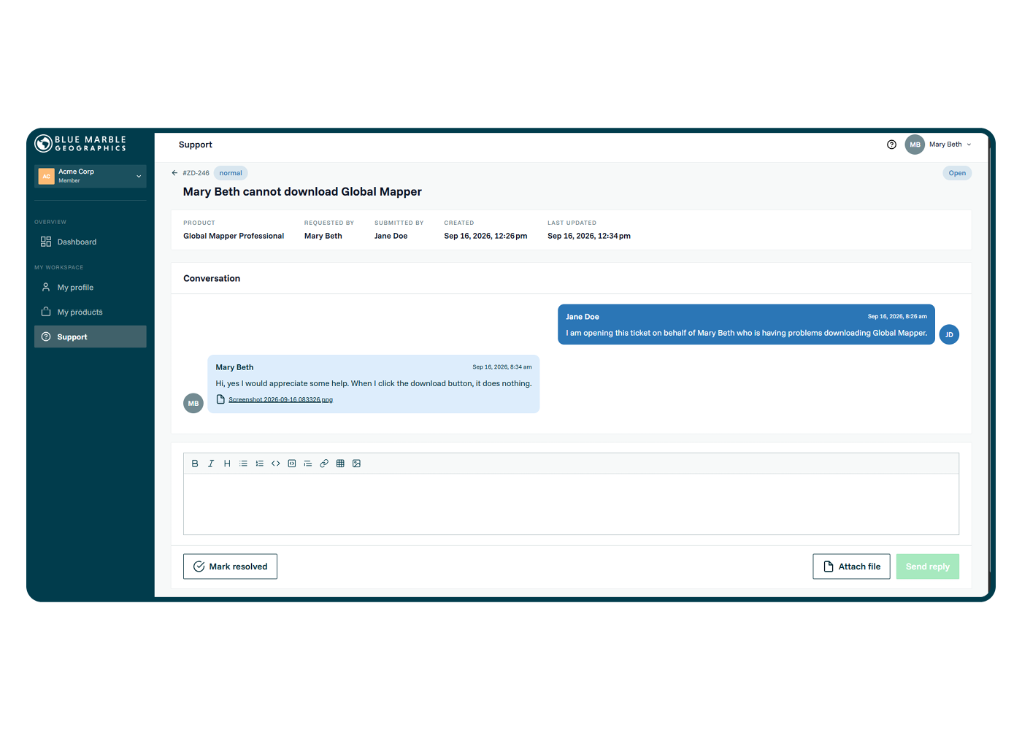Click the Acme Corp orange AC badge
This screenshot has width=1022, height=730.
(x=47, y=176)
